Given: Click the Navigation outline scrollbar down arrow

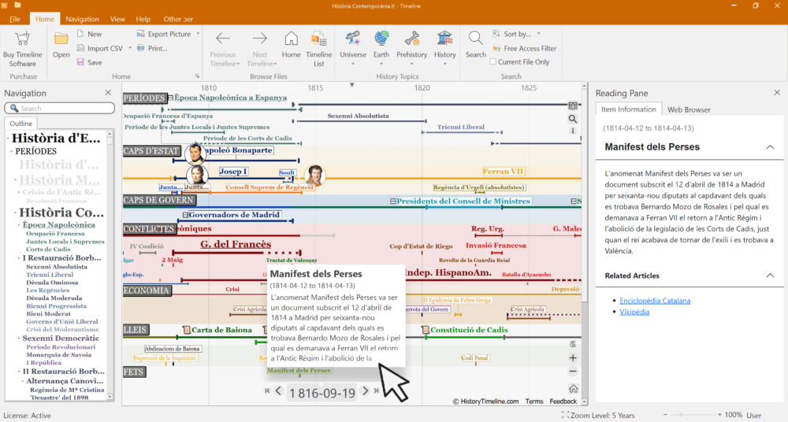Looking at the screenshot, I should coord(110,397).
